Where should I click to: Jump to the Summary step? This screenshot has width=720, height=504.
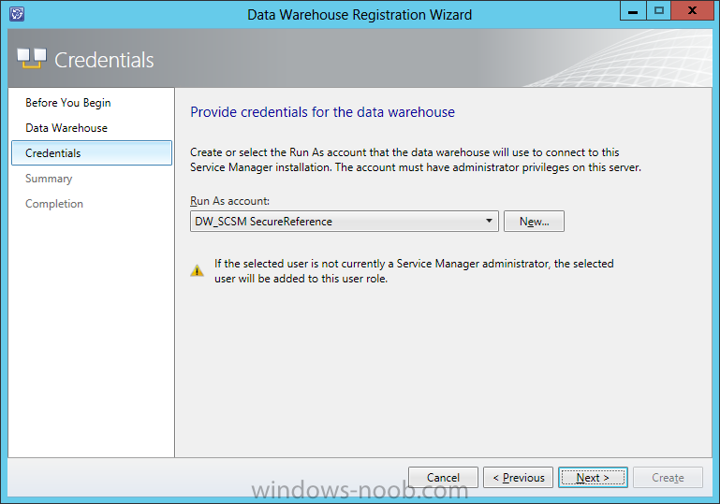click(x=49, y=179)
